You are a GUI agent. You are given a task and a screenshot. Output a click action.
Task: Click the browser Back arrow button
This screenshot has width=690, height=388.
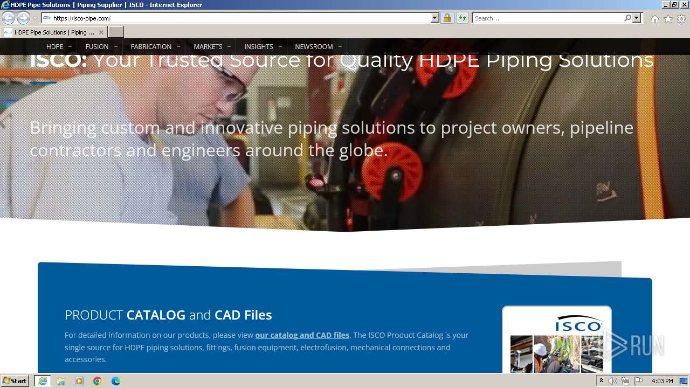pyautogui.click(x=9, y=18)
